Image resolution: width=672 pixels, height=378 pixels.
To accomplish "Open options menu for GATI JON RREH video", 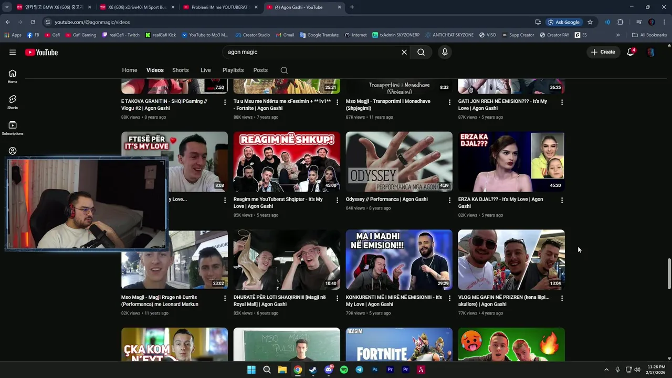I will tap(562, 102).
